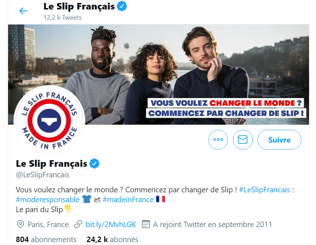The image size is (316, 245).
Task: View the 24,2 k abonnés list
Action: point(112,240)
